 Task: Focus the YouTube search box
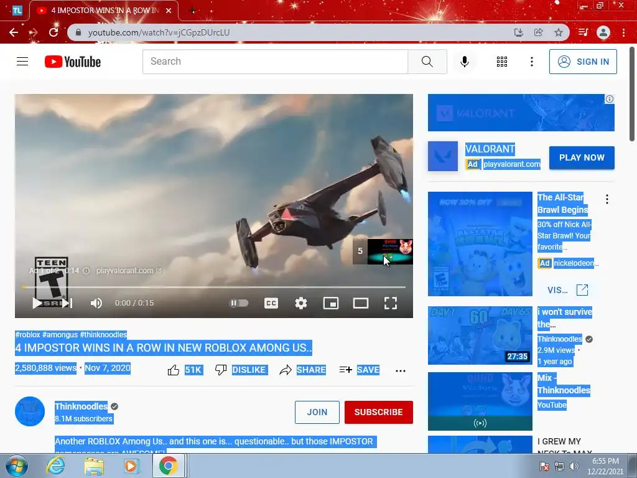pyautogui.click(x=275, y=62)
